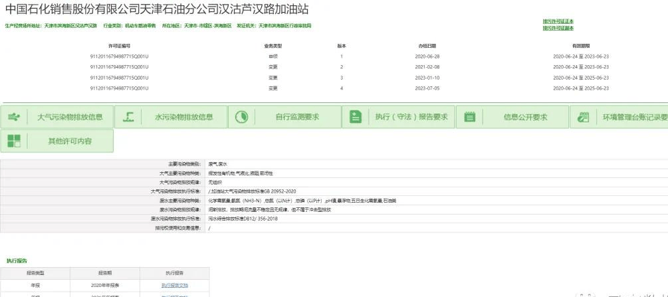668x297 pixels.
Task: Select the permit number in the version 2 row
Action: [119, 67]
